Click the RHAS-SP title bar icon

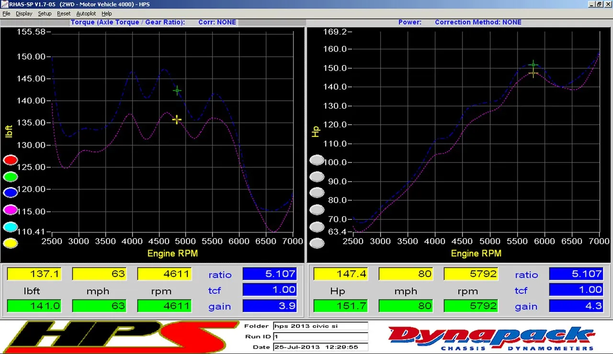coord(4,4)
